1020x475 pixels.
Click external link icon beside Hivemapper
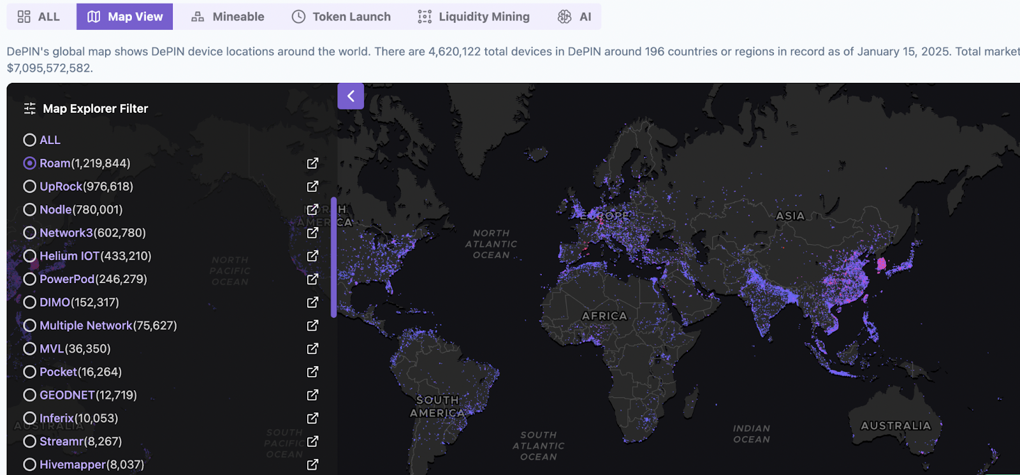[312, 464]
